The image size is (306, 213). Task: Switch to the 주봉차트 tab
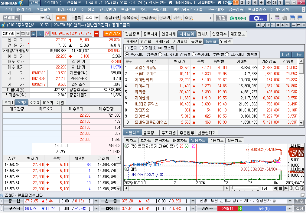point(216,140)
